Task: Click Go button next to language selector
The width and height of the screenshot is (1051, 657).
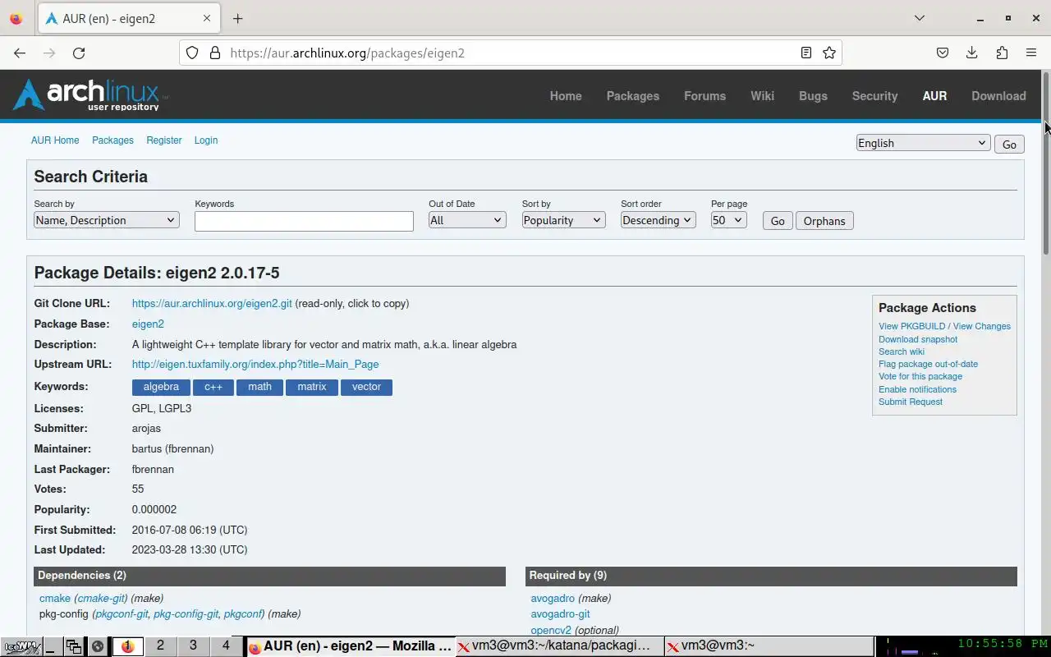Action: (x=1009, y=144)
